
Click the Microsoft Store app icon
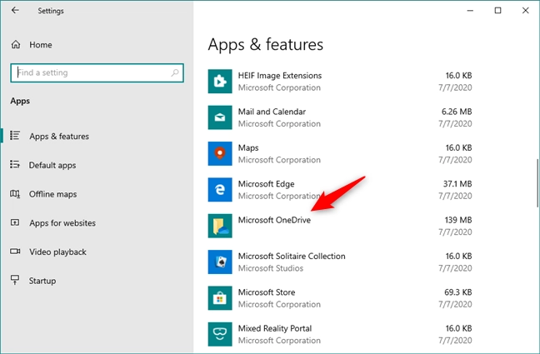pyautogui.click(x=220, y=298)
